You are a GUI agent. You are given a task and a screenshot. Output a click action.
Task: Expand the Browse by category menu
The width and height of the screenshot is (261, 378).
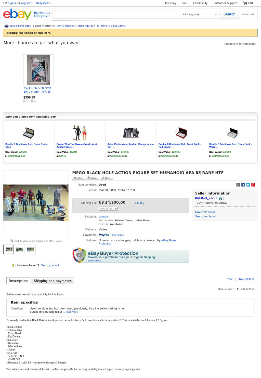coord(42,14)
